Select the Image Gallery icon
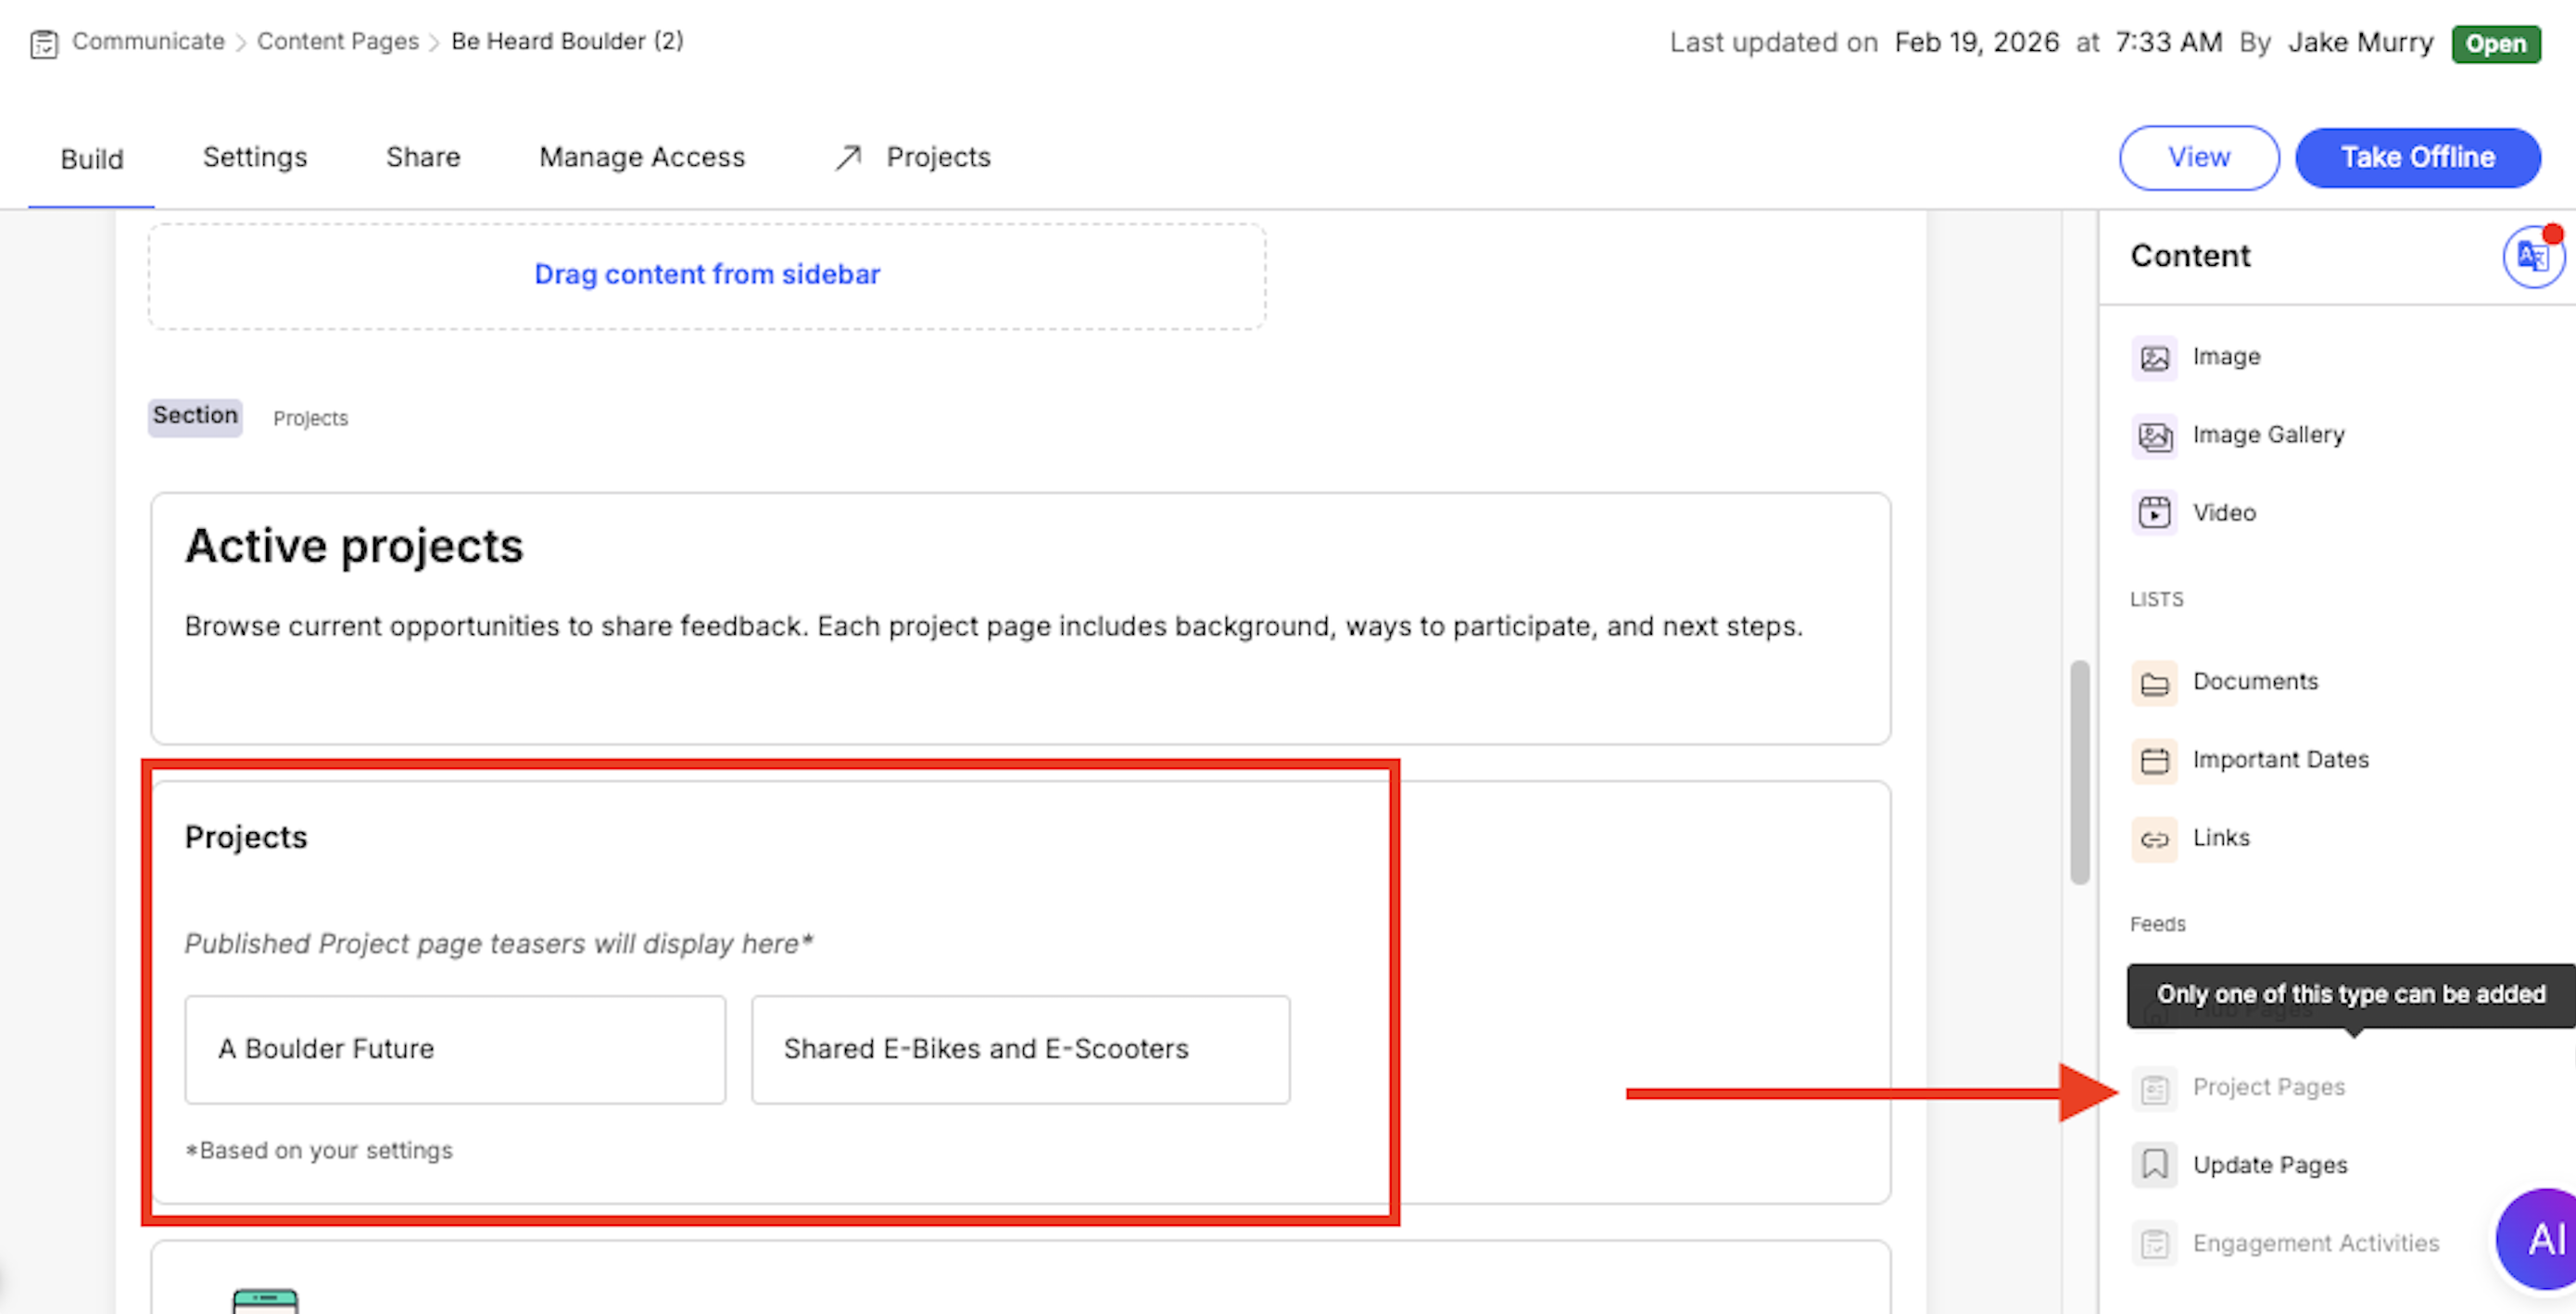The image size is (2576, 1314). [x=2154, y=436]
